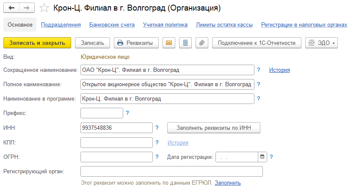Click the Регистрирующий орган input field
The height and width of the screenshot is (191, 359).
point(171,172)
